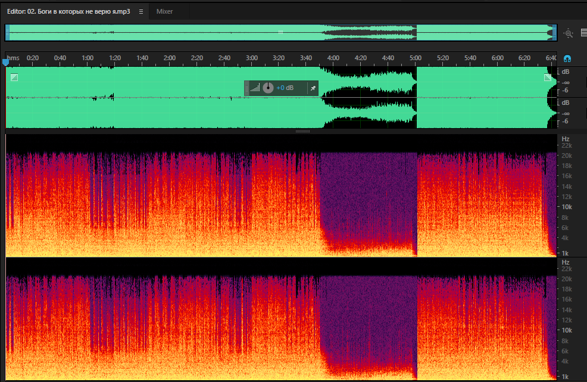Image resolution: width=587 pixels, height=382 pixels.
Task: Click the 4:40 mark on the ruler
Action: (x=388, y=58)
